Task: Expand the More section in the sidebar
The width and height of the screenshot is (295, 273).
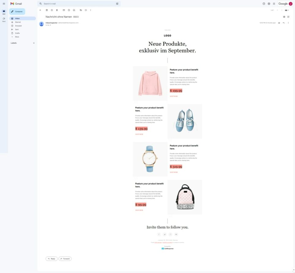Action: (17, 37)
